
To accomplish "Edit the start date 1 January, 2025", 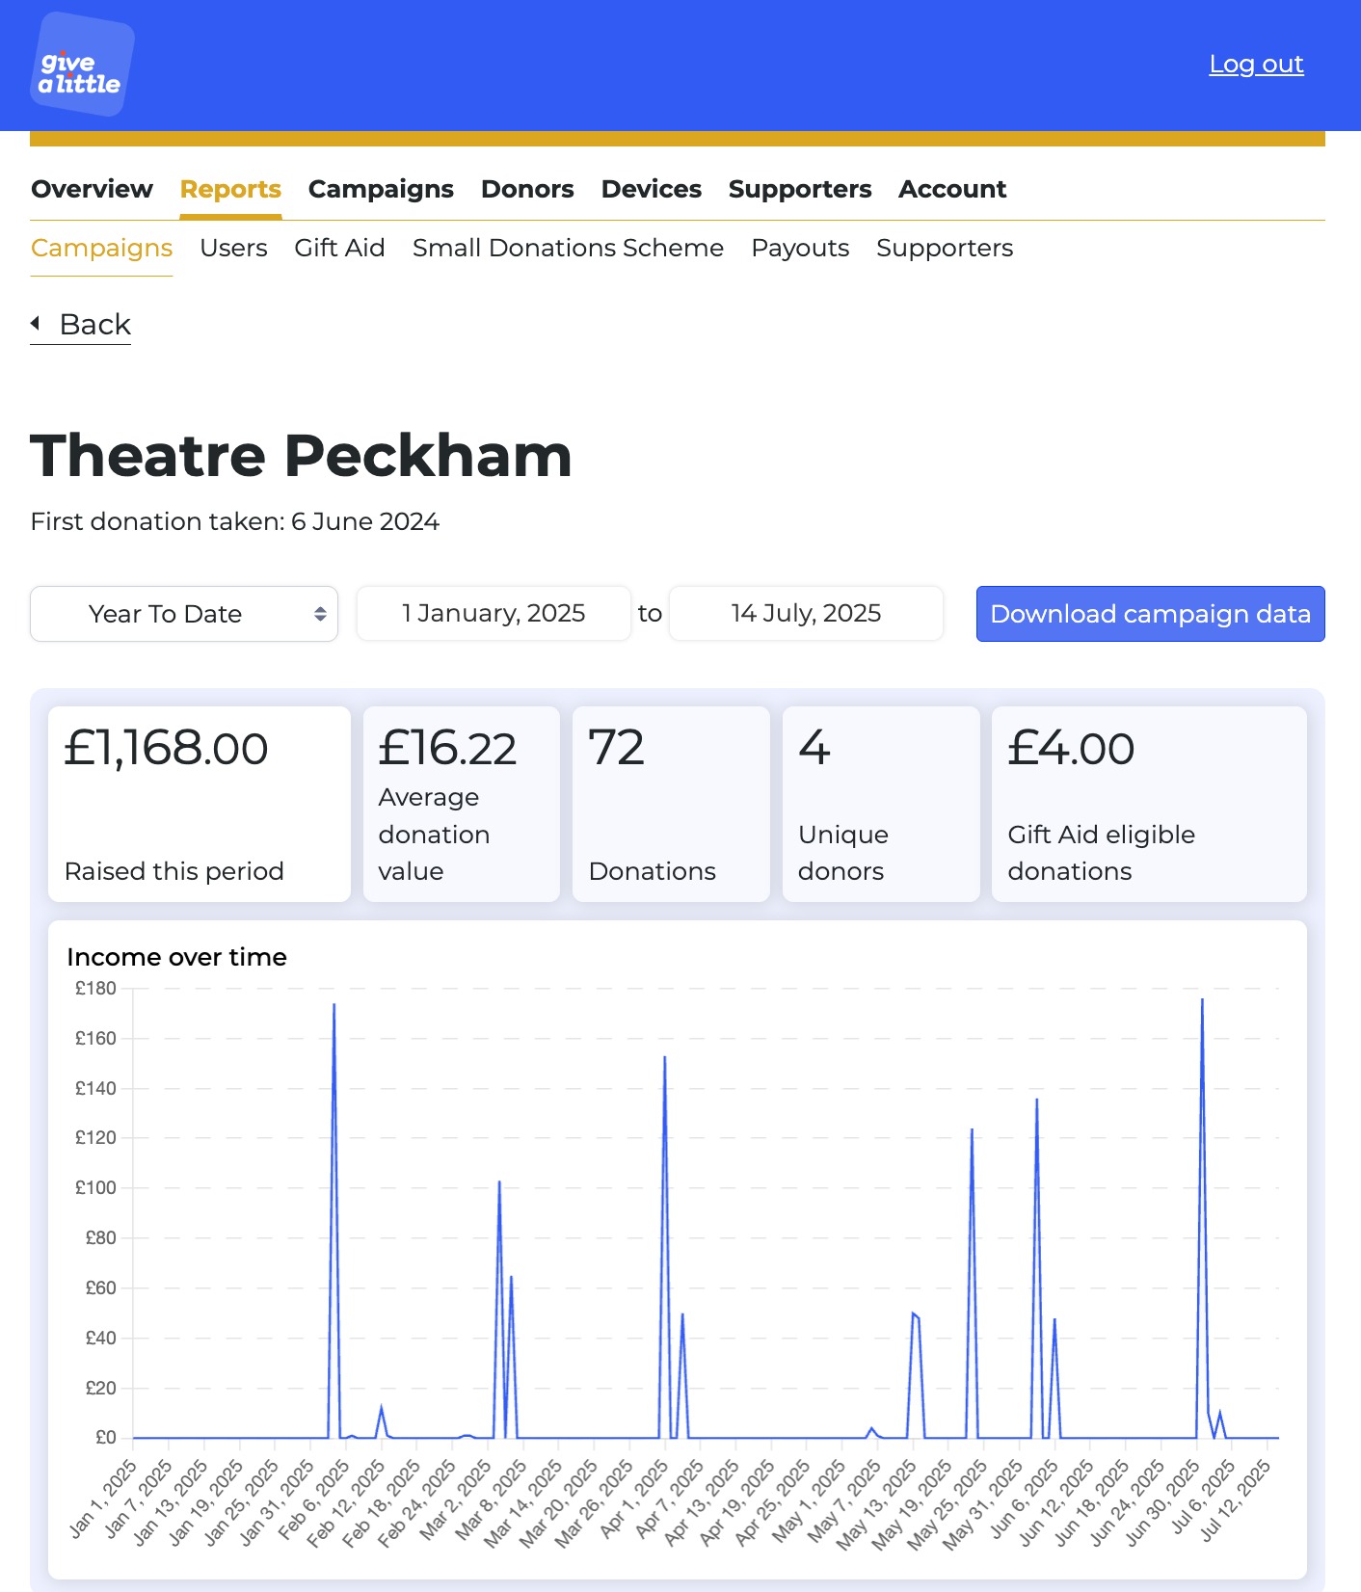I will 494,613.
